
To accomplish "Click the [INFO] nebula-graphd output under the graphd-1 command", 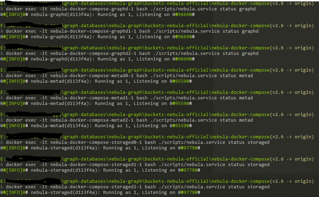I will (x=98, y=15).
